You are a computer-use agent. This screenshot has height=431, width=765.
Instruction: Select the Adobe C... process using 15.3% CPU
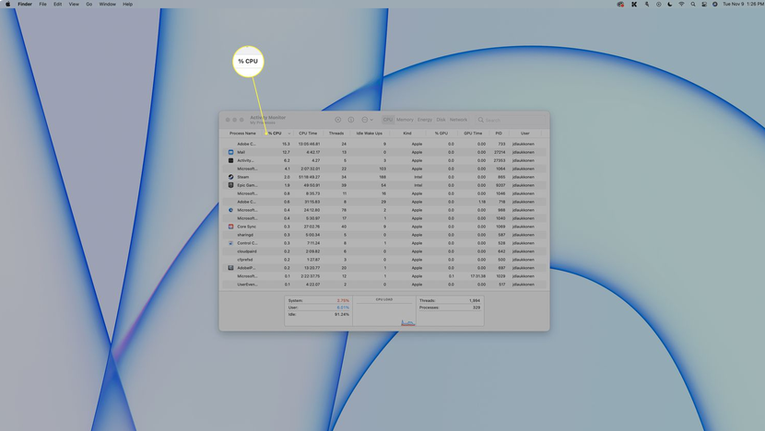click(x=384, y=144)
